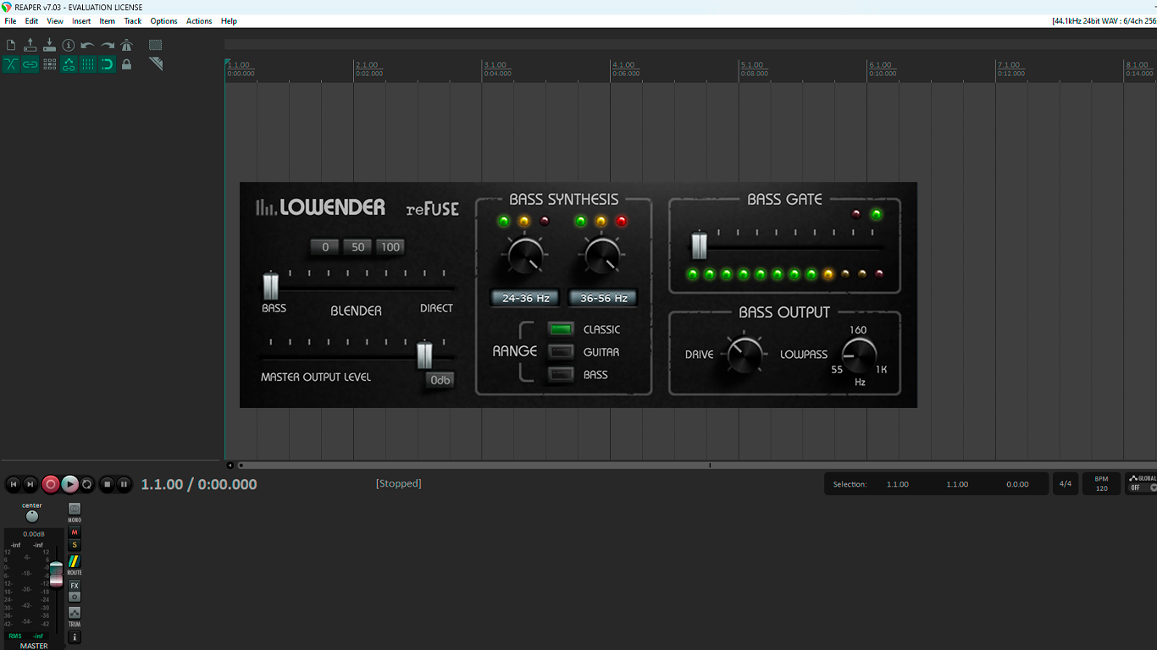
Task: Go to project start transport button
Action: (13, 484)
